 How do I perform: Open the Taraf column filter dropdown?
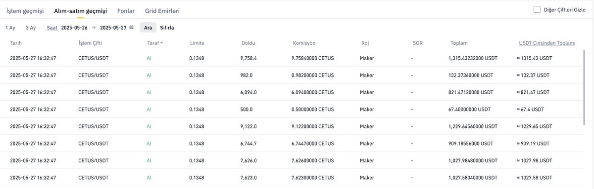155,43
